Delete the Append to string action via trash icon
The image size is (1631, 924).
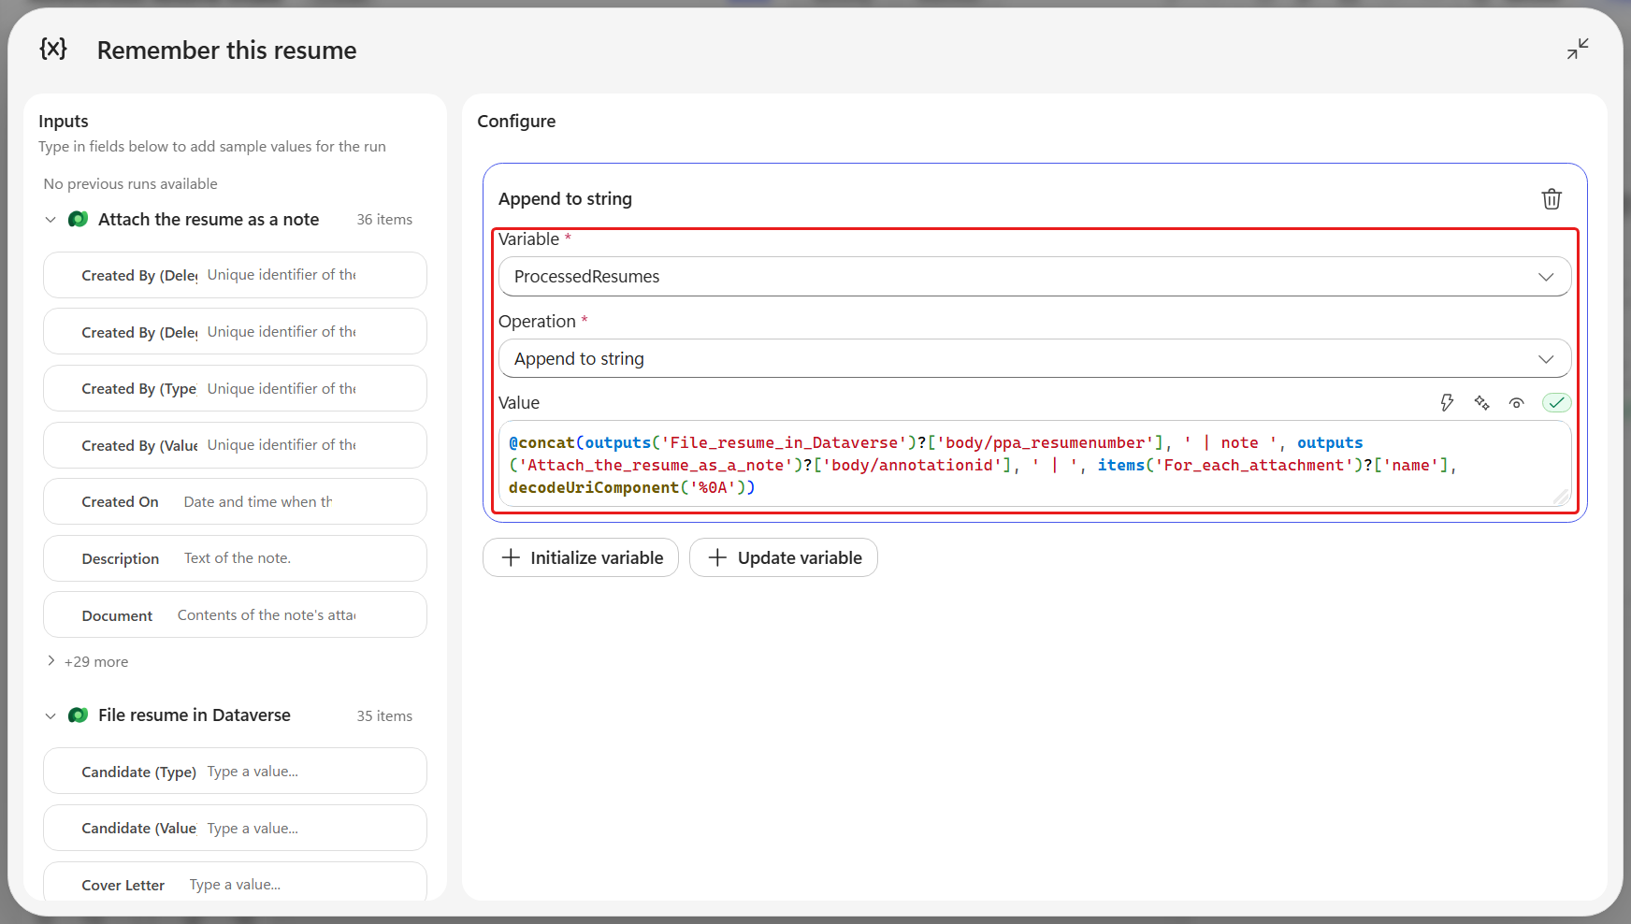1552,199
